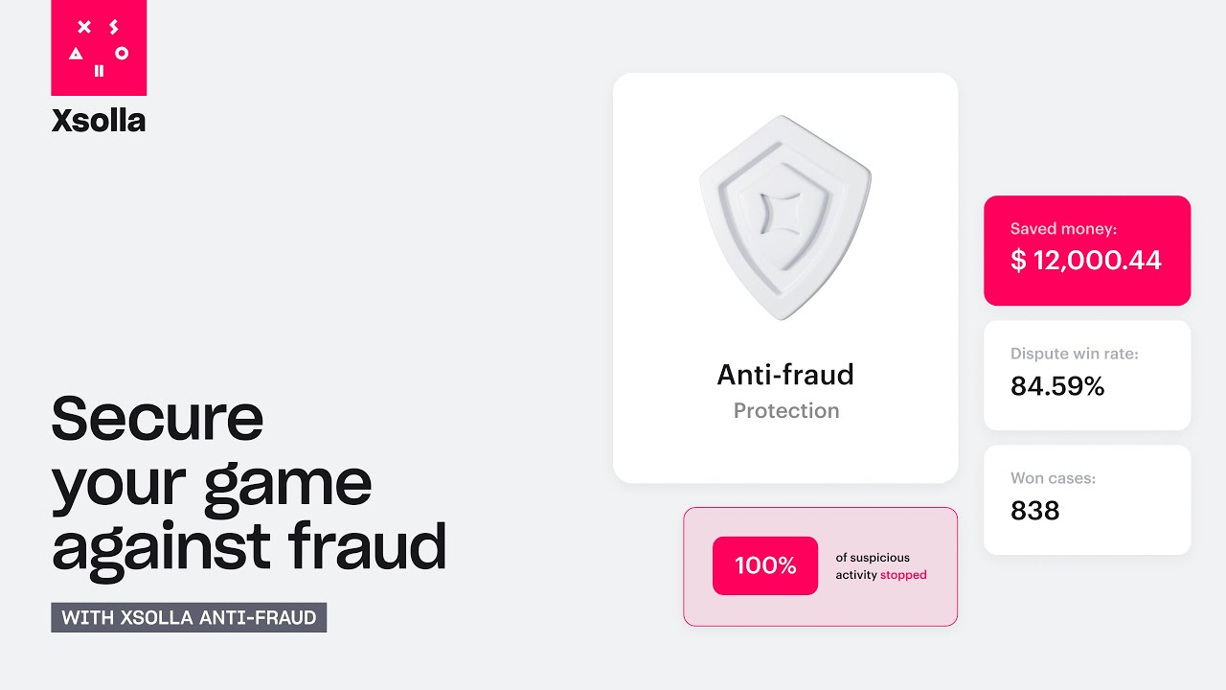Click the X symbol in logo
The width and height of the screenshot is (1226, 690).
click(x=83, y=27)
